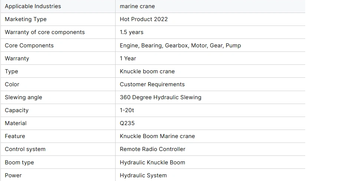Select the 'Hydraulic System' power value
Viewport: 363px width, 181px height.
pyautogui.click(x=143, y=175)
